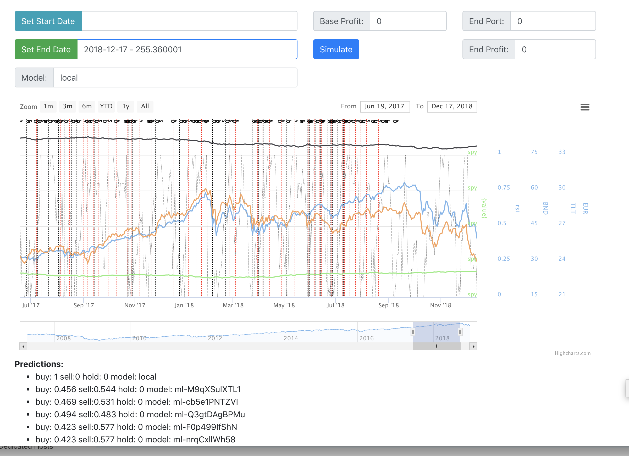The height and width of the screenshot is (456, 629).
Task: Click the Base Profit value field
Action: click(408, 21)
